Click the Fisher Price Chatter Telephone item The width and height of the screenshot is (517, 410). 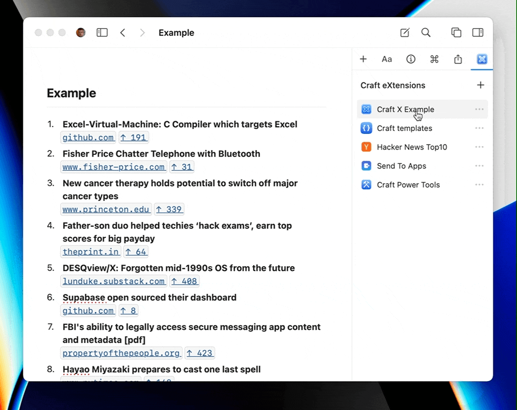coord(162,154)
